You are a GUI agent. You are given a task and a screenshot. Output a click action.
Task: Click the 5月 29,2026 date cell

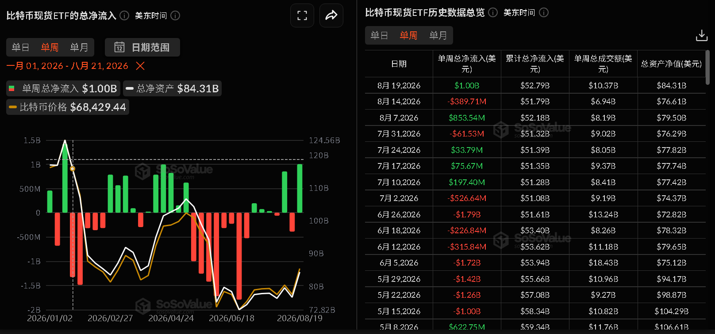click(x=399, y=279)
